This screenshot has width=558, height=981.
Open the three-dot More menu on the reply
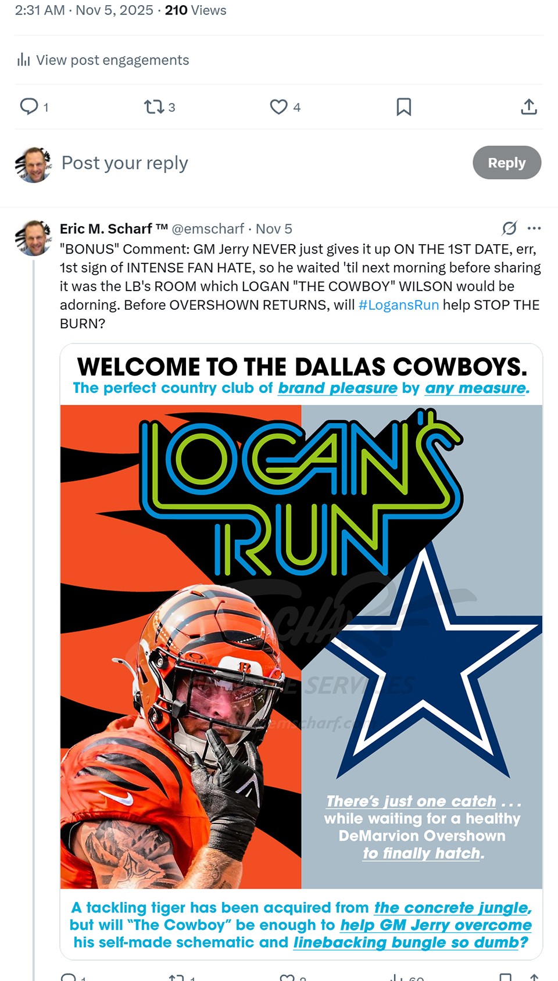[x=534, y=228]
